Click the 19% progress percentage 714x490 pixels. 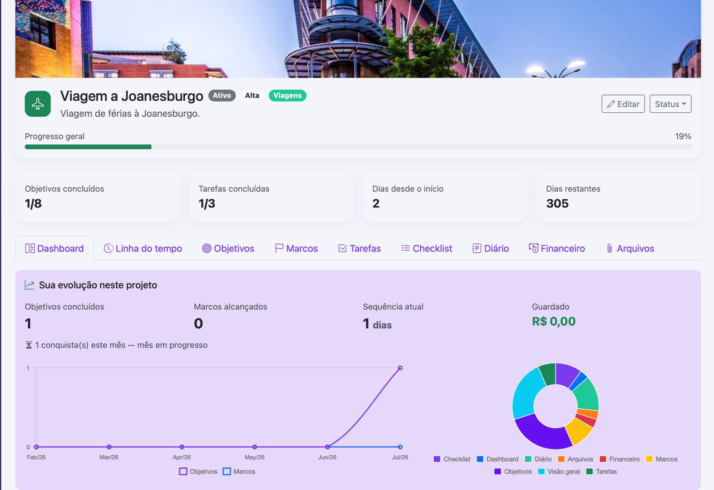pyautogui.click(x=683, y=136)
